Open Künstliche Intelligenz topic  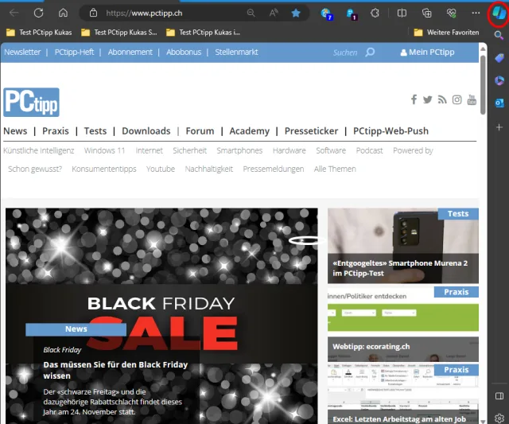click(39, 150)
